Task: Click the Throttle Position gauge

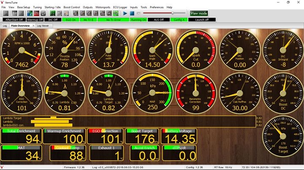Action: 65,50
